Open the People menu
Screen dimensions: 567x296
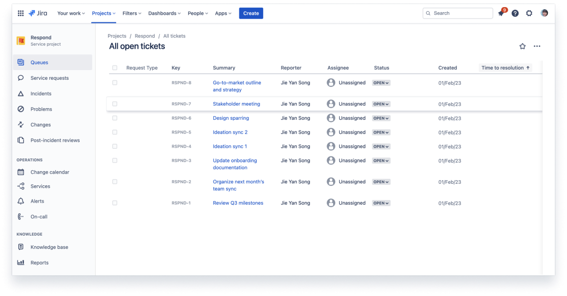tap(198, 13)
